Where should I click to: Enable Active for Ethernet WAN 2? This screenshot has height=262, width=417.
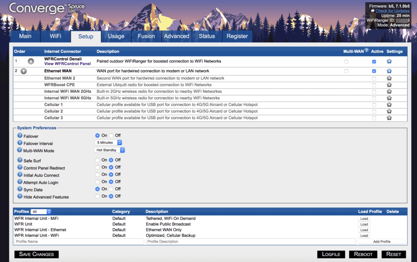pyautogui.click(x=374, y=78)
